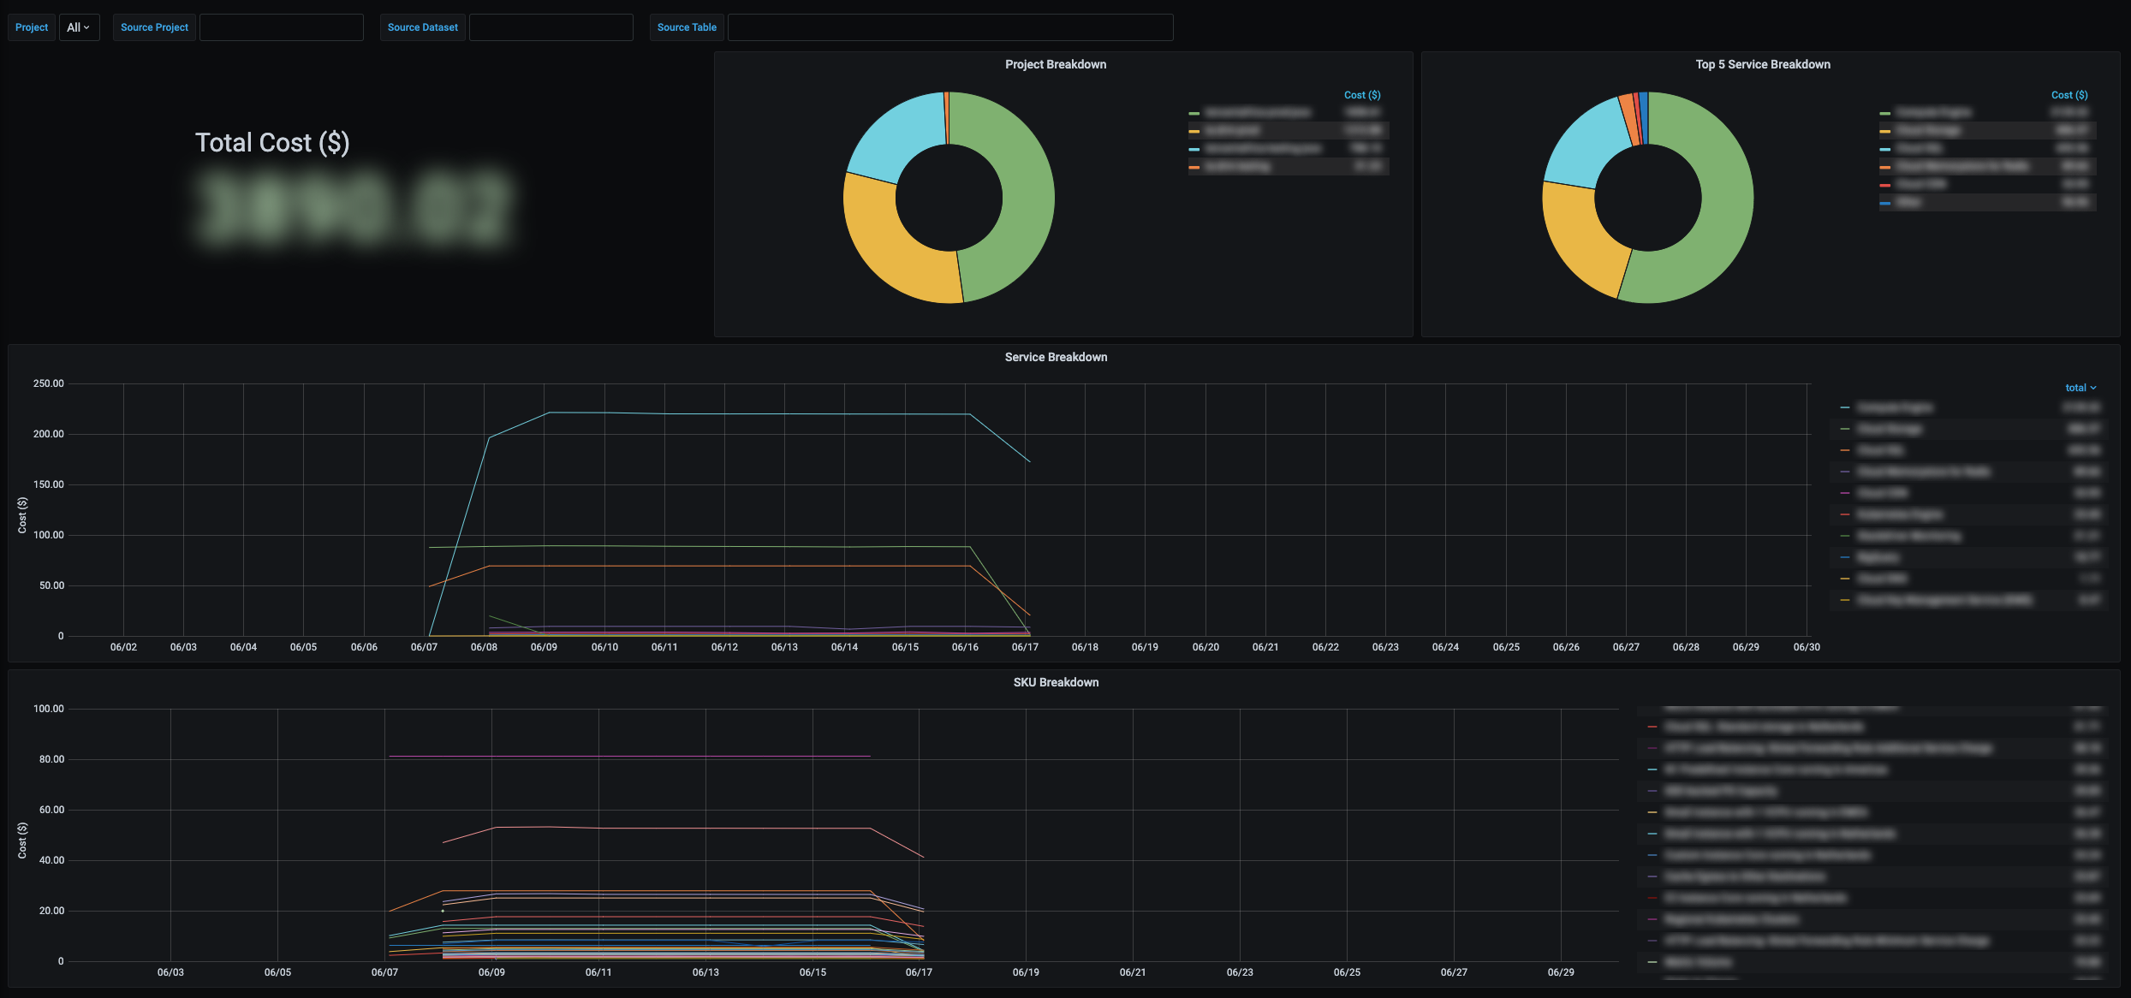This screenshot has width=2131, height=998.
Task: Click the cyan line swatch in Service Breakdown legend
Action: click(1845, 407)
